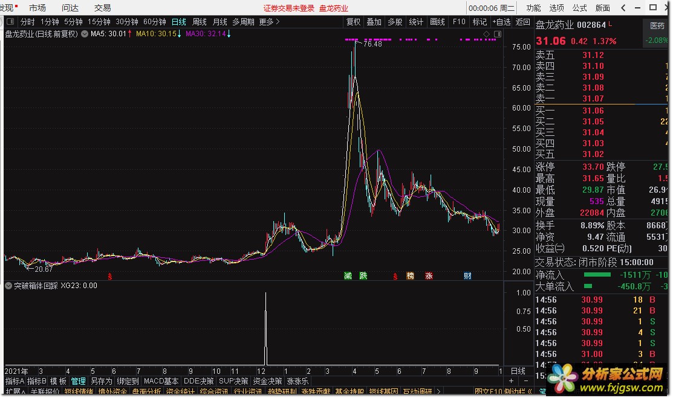Click the back arrow in title bar
This screenshot has width=673, height=398.
pos(623,8)
